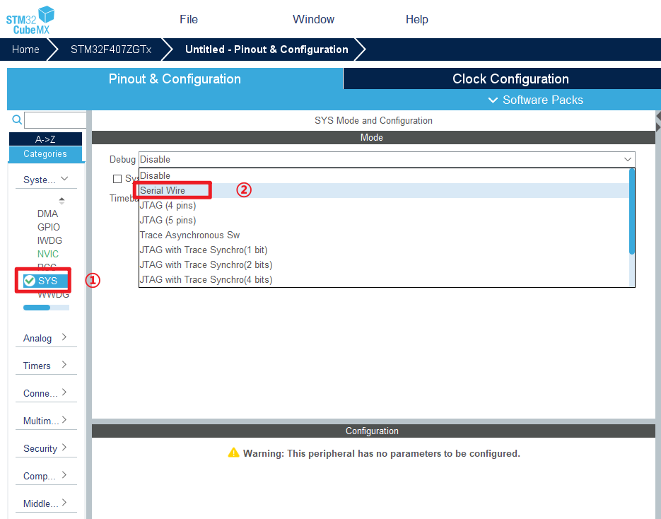Screen dimensions: 661x519
Task: Click the STM32F407ZGTx breadcrumb
Action: coord(111,49)
